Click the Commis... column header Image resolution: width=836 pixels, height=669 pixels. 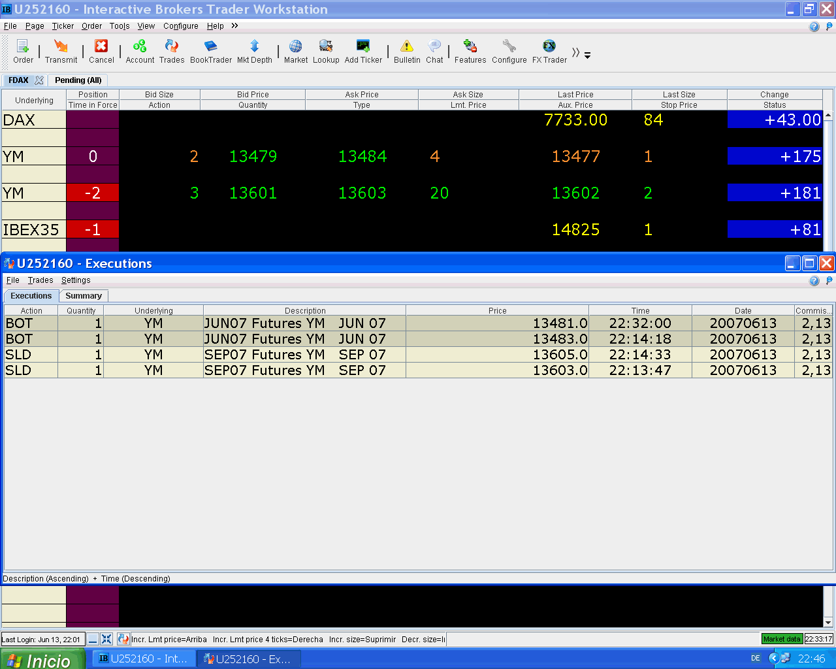[813, 310]
